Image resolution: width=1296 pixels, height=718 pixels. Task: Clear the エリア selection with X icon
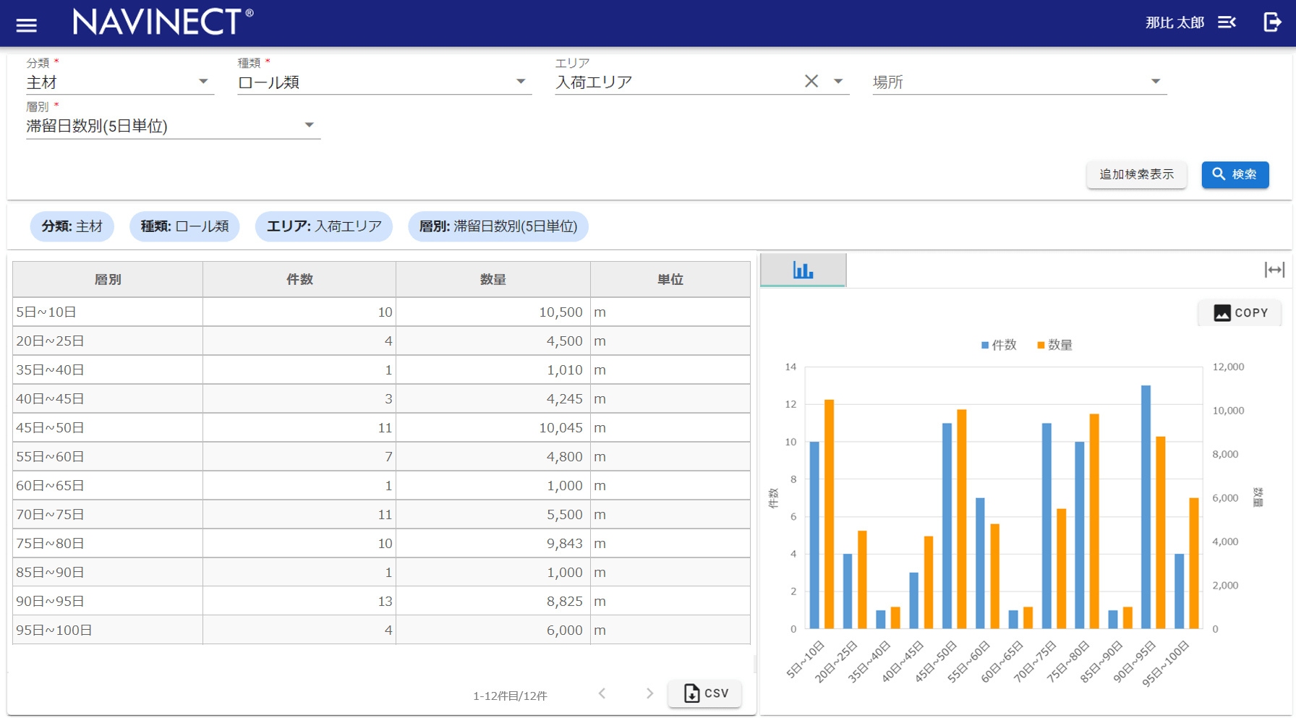click(811, 82)
